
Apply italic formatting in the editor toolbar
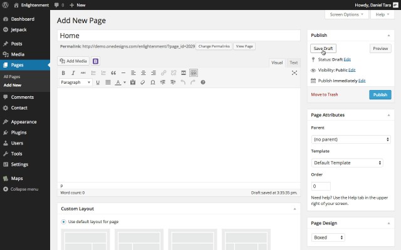tap(73, 73)
